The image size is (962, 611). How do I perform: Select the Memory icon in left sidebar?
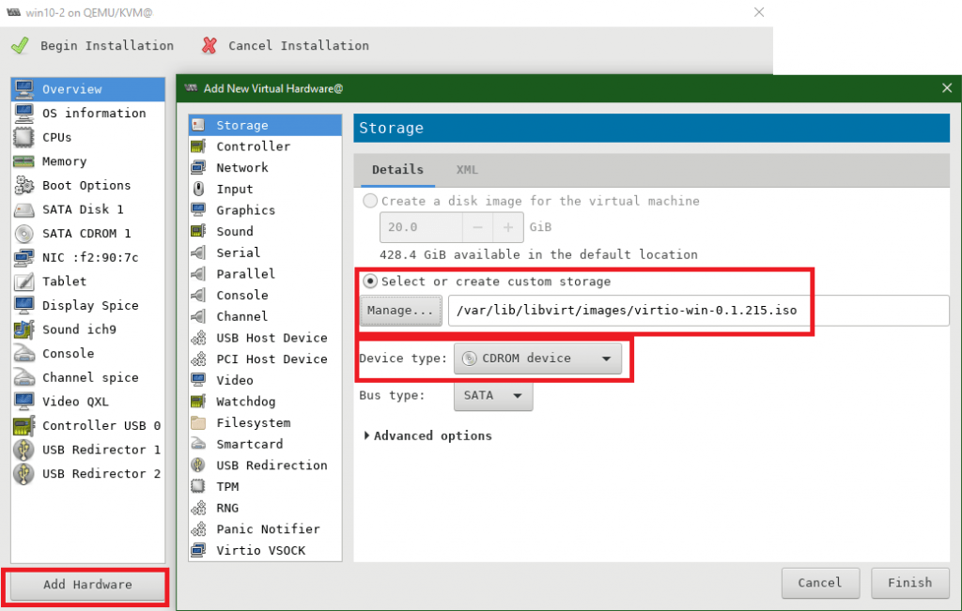coord(24,161)
